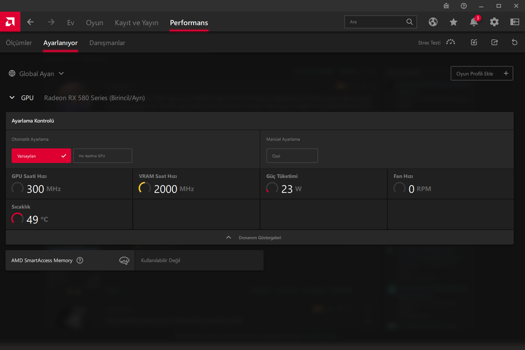525x350 pixels.
Task: Maximize the Radeon Software window
Action: [x=499, y=6]
